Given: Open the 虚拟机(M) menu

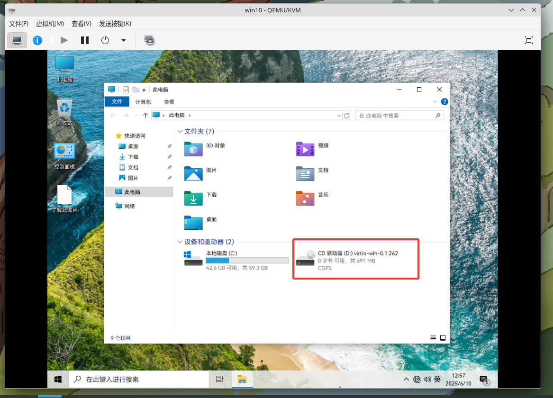Looking at the screenshot, I should (50, 24).
